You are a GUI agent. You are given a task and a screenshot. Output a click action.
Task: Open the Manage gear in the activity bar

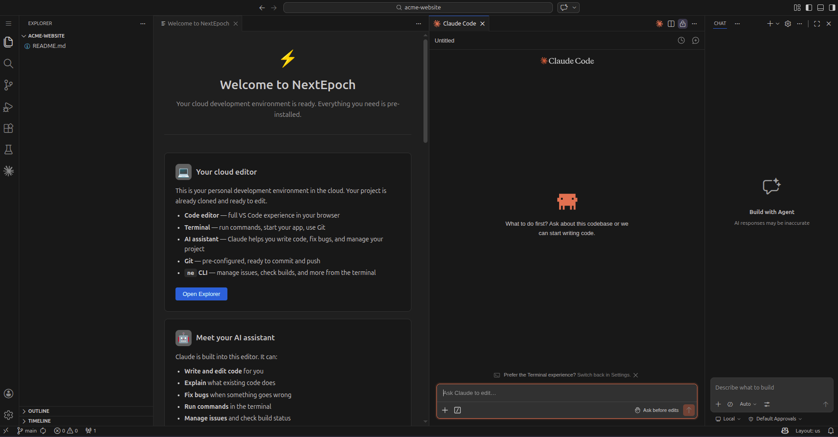coord(9,415)
